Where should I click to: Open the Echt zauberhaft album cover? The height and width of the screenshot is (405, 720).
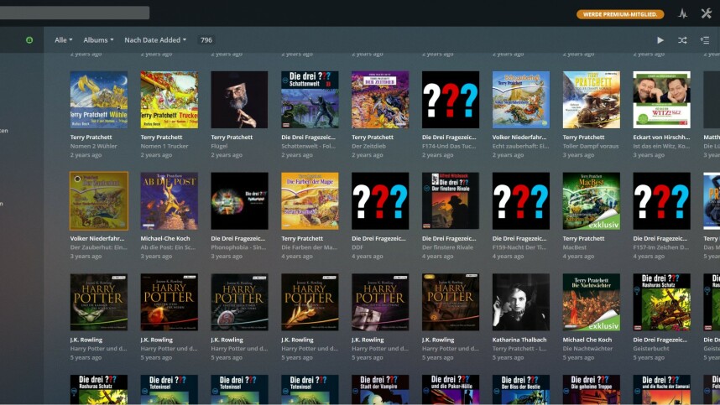coord(521,100)
